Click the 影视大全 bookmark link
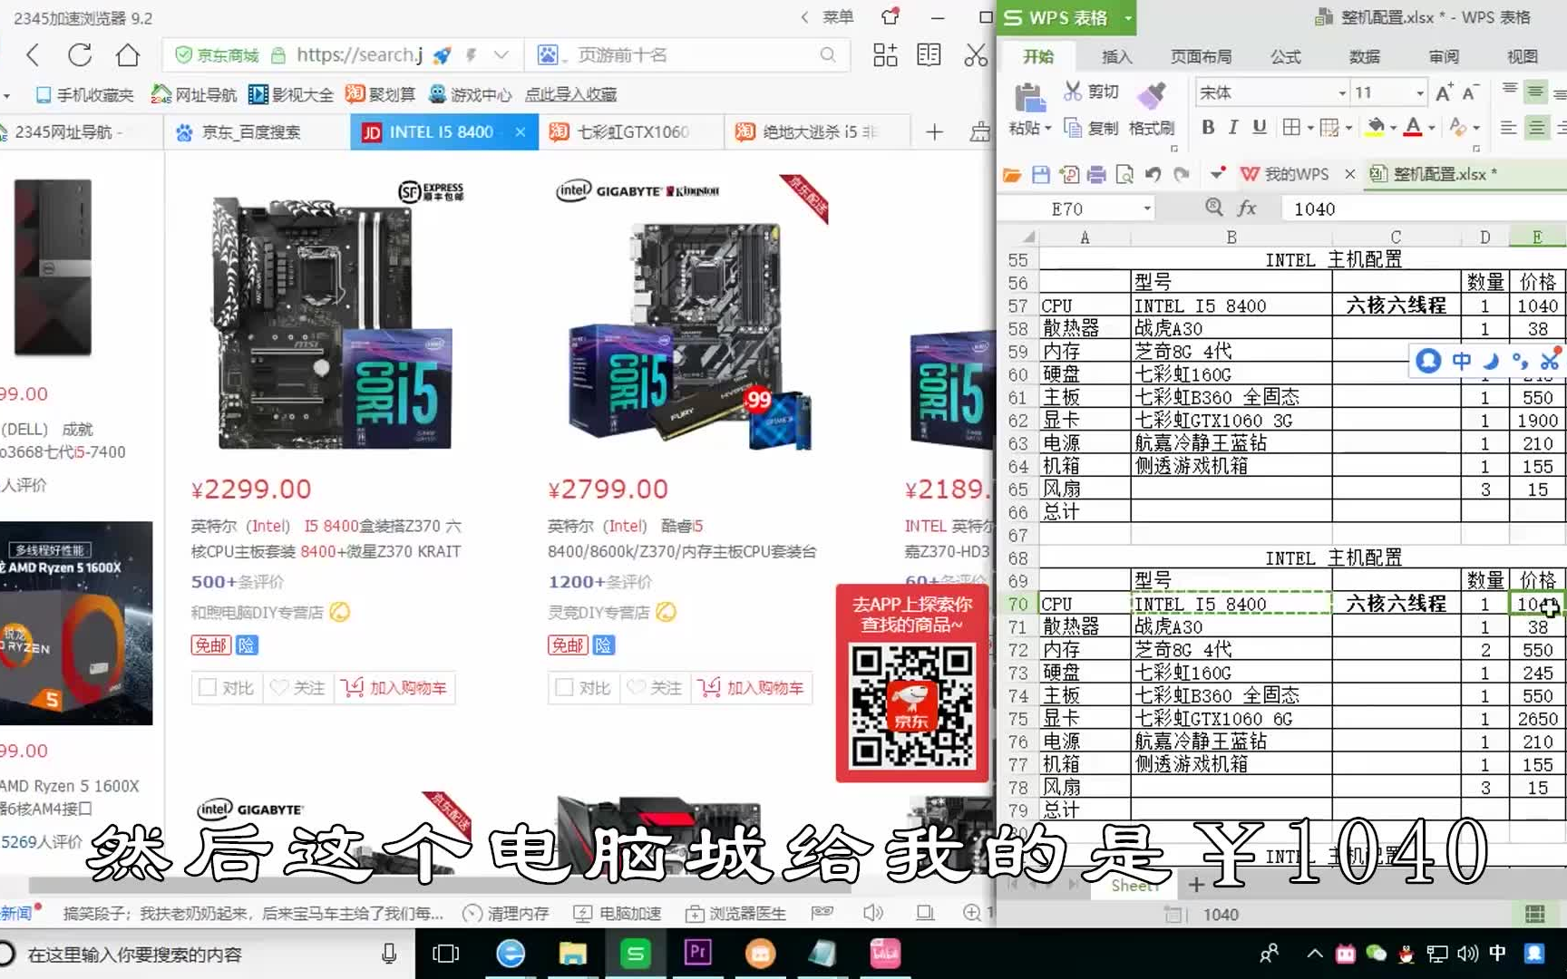This screenshot has width=1567, height=979. (x=292, y=94)
